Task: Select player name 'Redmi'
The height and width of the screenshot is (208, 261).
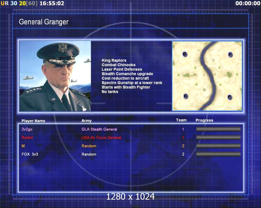Action: pos(27,138)
